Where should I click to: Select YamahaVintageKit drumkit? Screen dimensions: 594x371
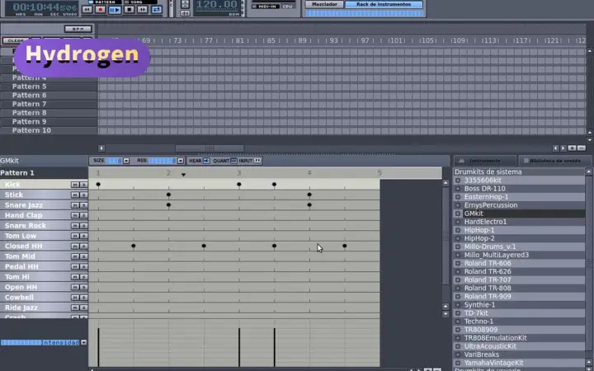point(493,363)
